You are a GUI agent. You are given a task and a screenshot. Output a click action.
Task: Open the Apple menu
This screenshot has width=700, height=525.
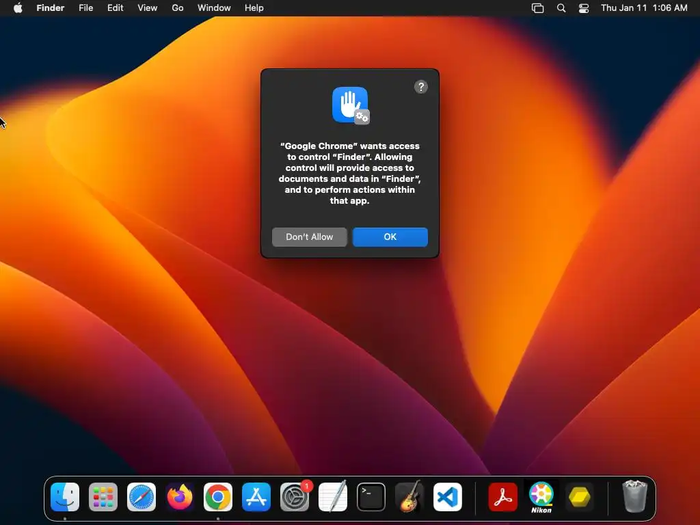point(18,8)
